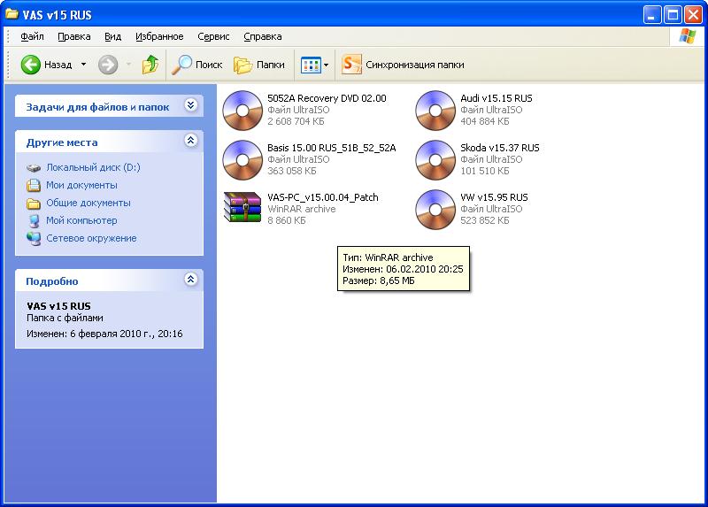Screen dimensions: 708x507
Task: Select the VAS-PC_v15.00.04_Patch WinRAR archive icon
Action: click(242, 209)
